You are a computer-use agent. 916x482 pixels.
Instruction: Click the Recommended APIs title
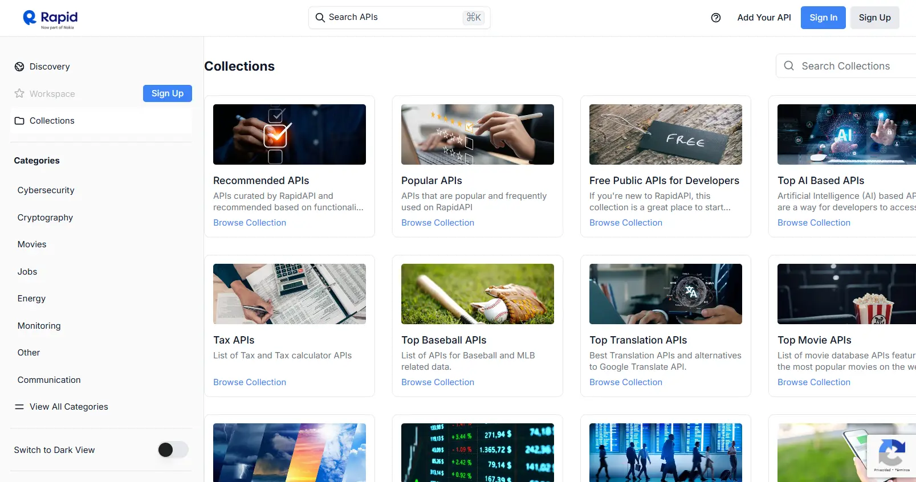point(261,181)
